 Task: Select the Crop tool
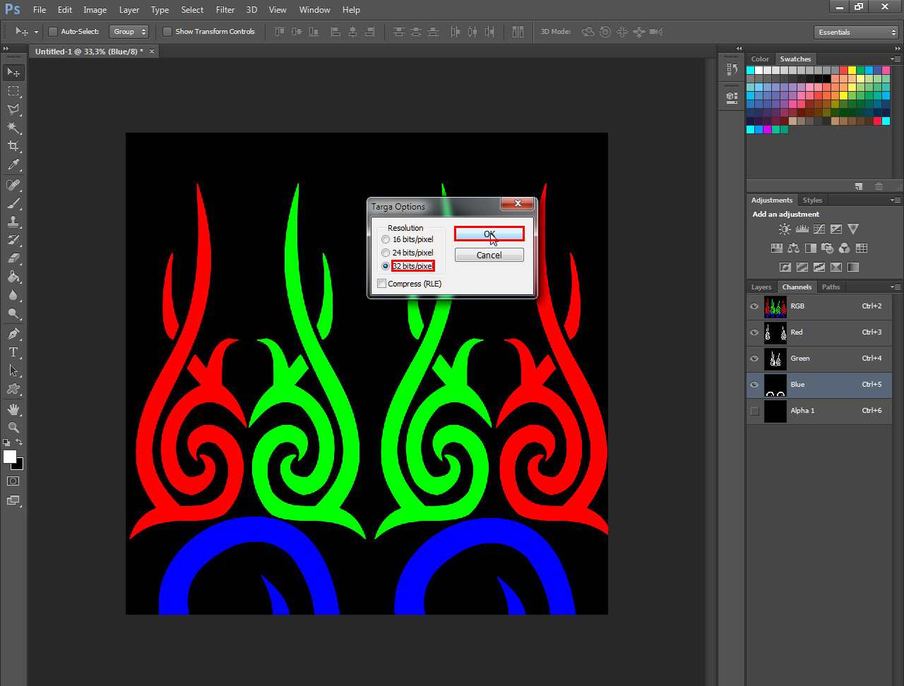[13, 146]
